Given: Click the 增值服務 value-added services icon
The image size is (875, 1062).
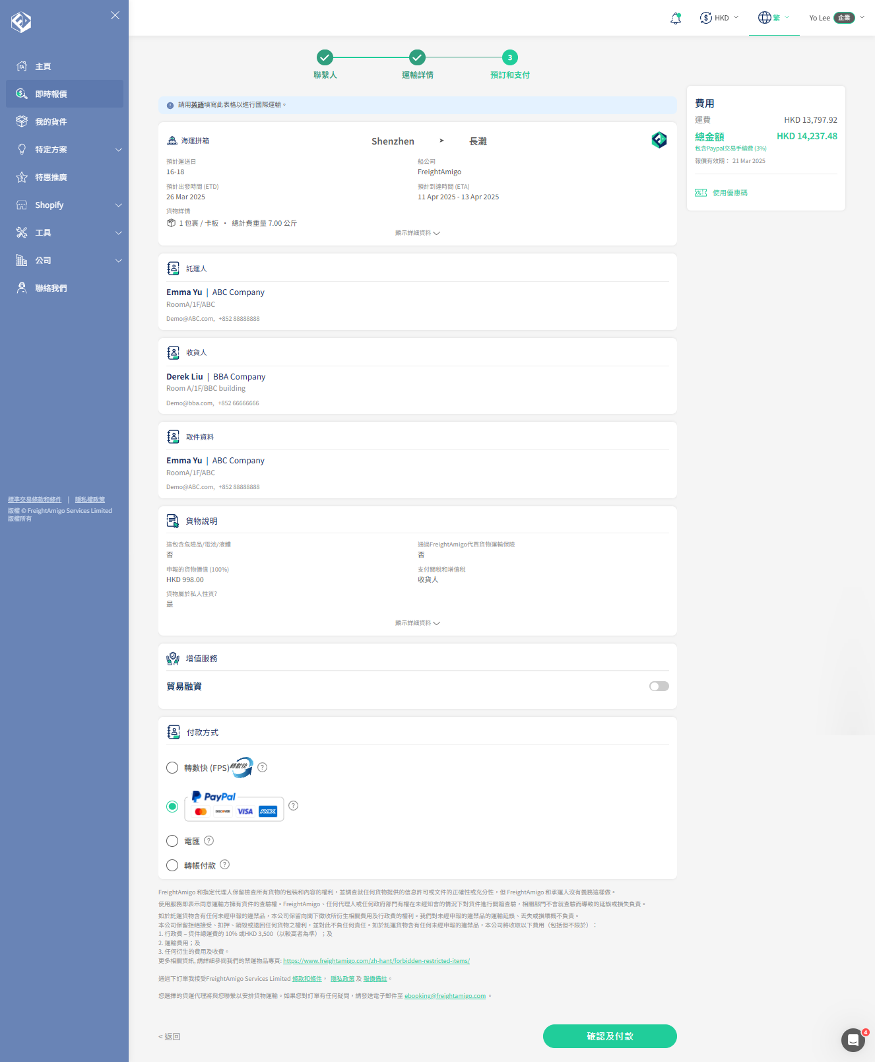Looking at the screenshot, I should click(x=173, y=658).
